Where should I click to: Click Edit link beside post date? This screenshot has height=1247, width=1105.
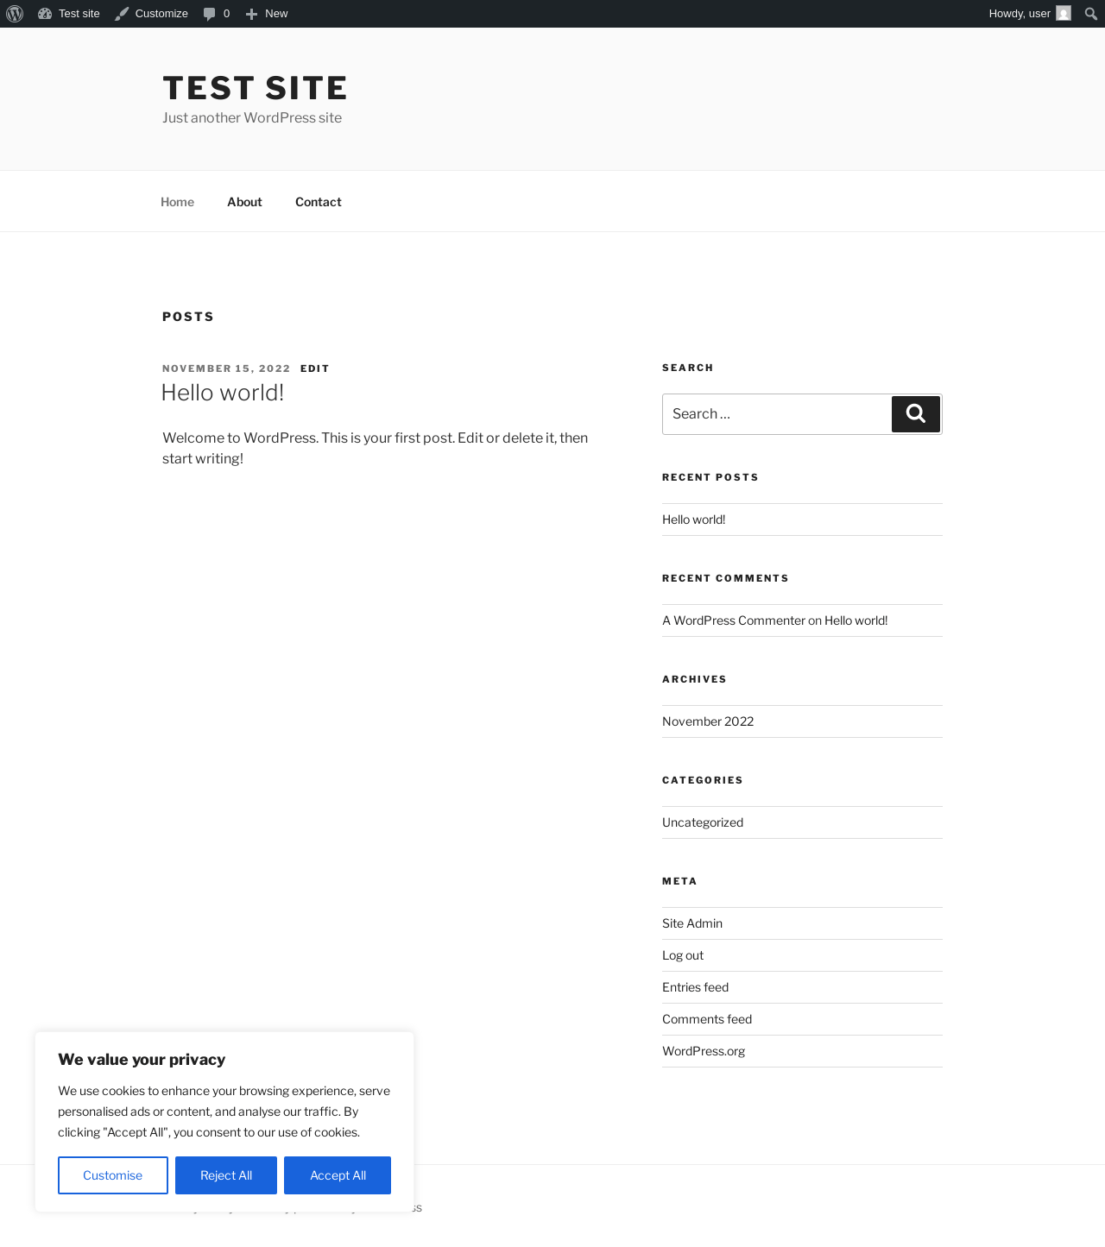pyautogui.click(x=314, y=368)
